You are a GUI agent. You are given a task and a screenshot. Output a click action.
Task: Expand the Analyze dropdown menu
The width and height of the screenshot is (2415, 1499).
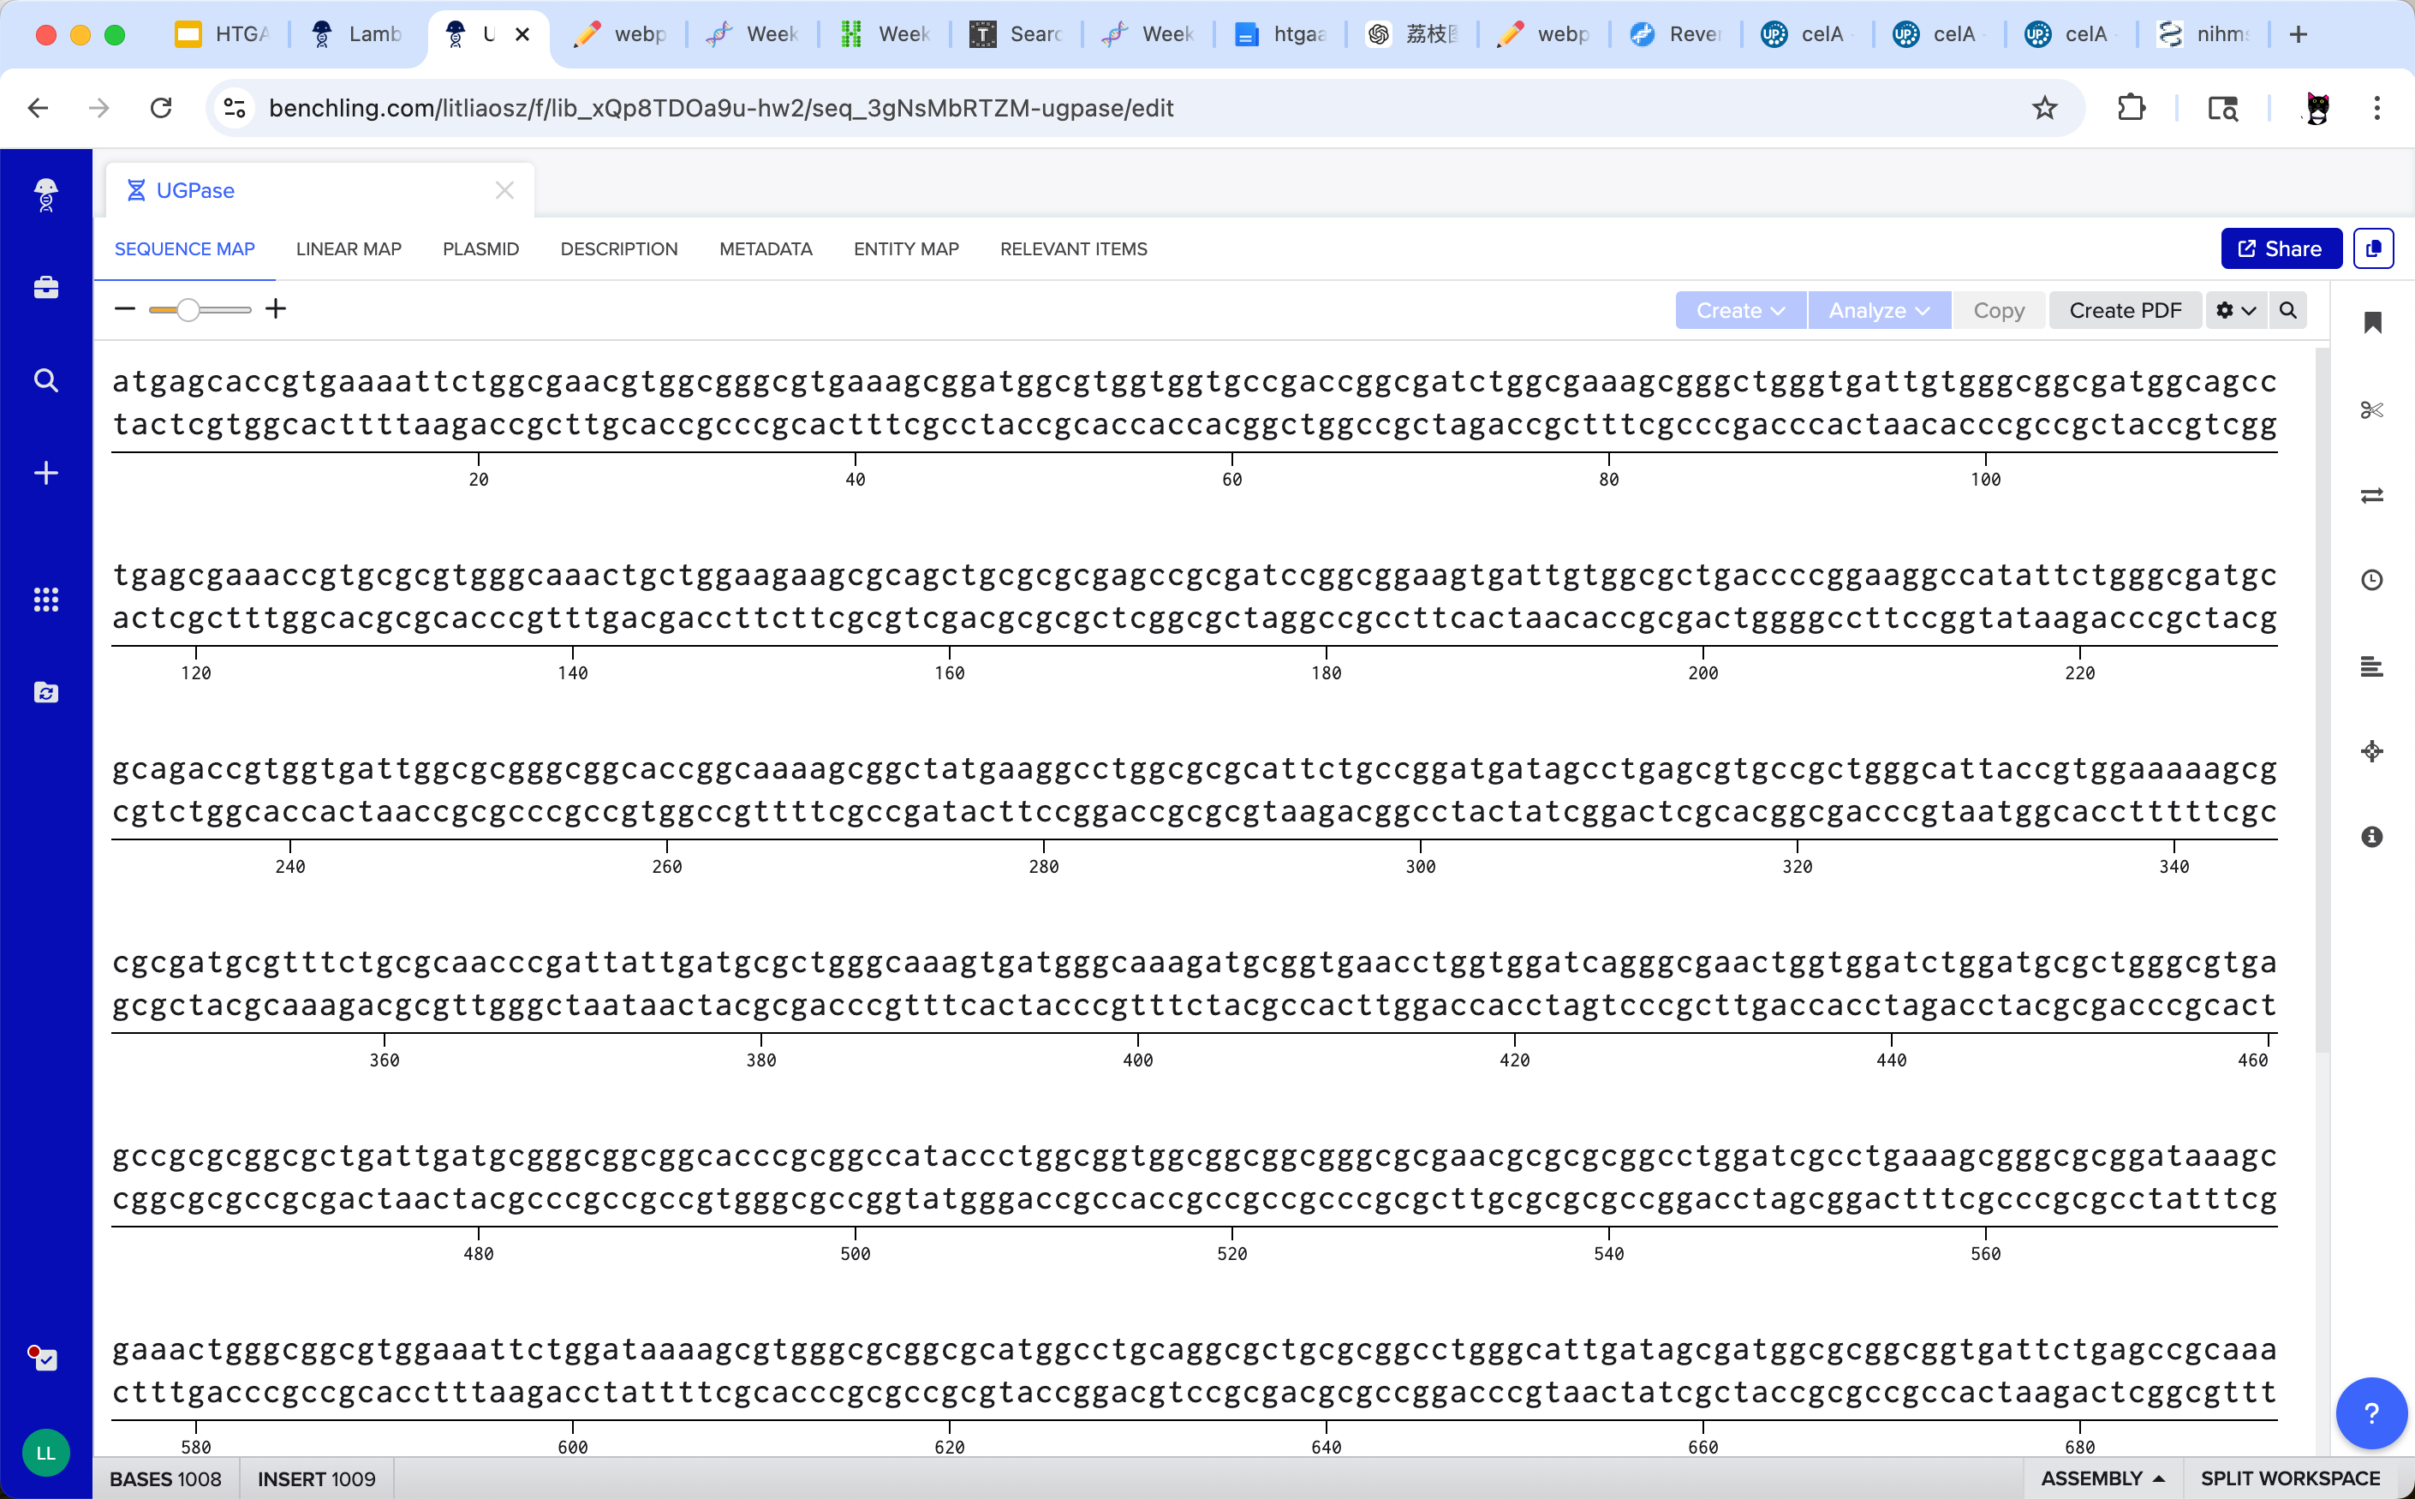coord(1879,310)
